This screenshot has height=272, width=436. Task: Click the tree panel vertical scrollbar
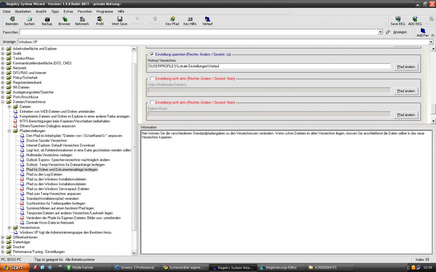[134, 147]
